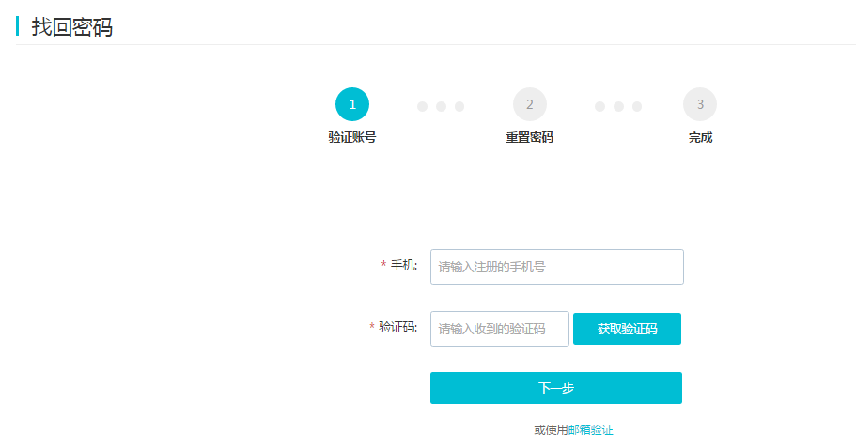Image resolution: width=856 pixels, height=448 pixels.
Task: Click the verification code input field
Action: click(500, 329)
